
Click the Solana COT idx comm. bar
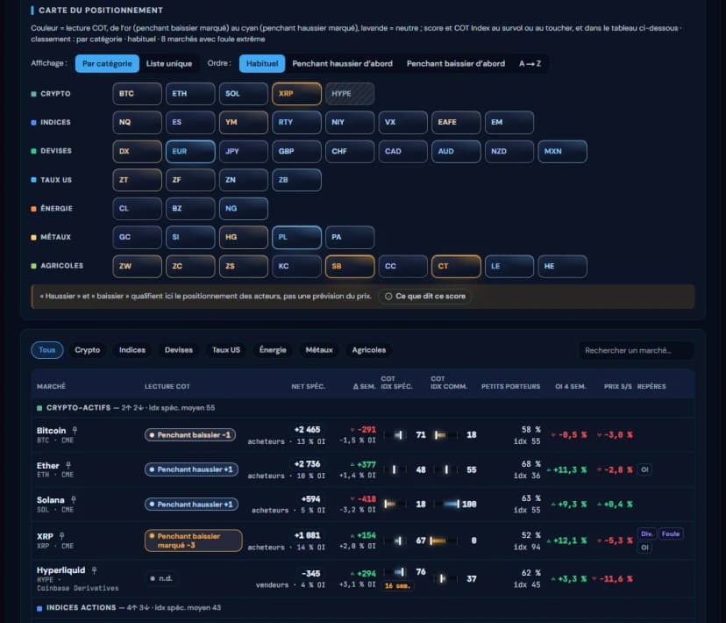pyautogui.click(x=446, y=504)
